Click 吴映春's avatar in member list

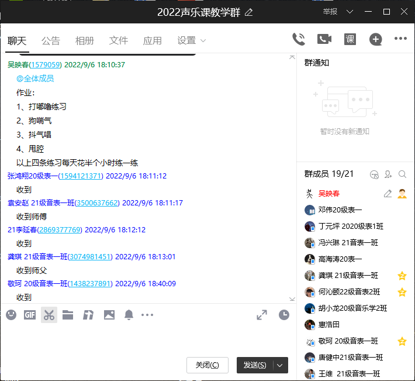point(310,194)
